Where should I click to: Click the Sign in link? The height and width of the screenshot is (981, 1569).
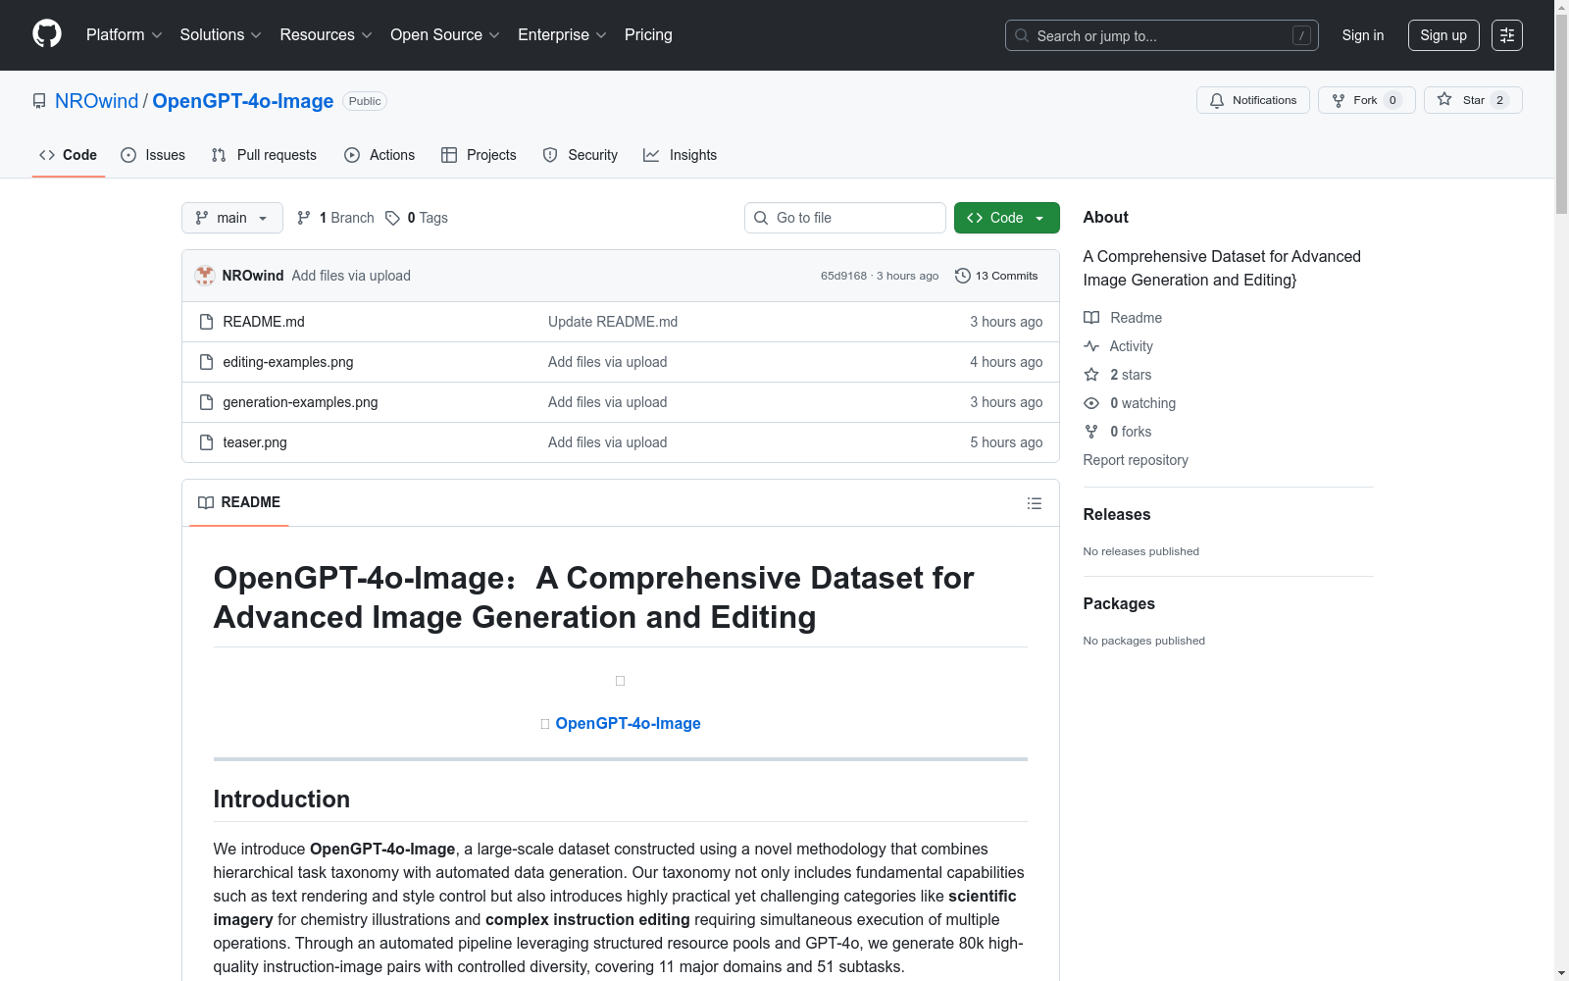(x=1363, y=35)
